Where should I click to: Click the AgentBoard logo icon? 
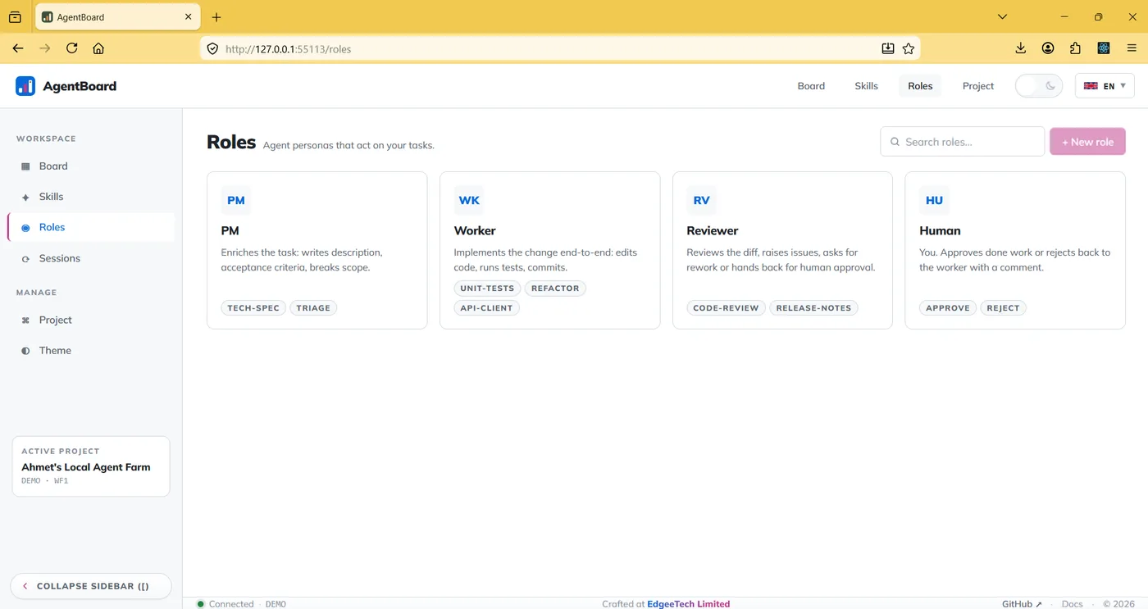pyautogui.click(x=25, y=86)
